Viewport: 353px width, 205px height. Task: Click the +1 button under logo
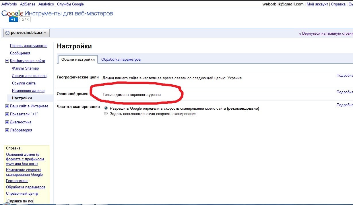coord(13,19)
